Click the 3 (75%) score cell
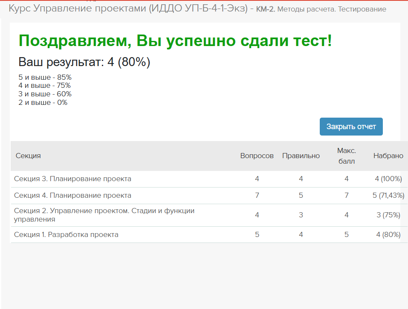This screenshot has width=408, height=309. [x=388, y=215]
